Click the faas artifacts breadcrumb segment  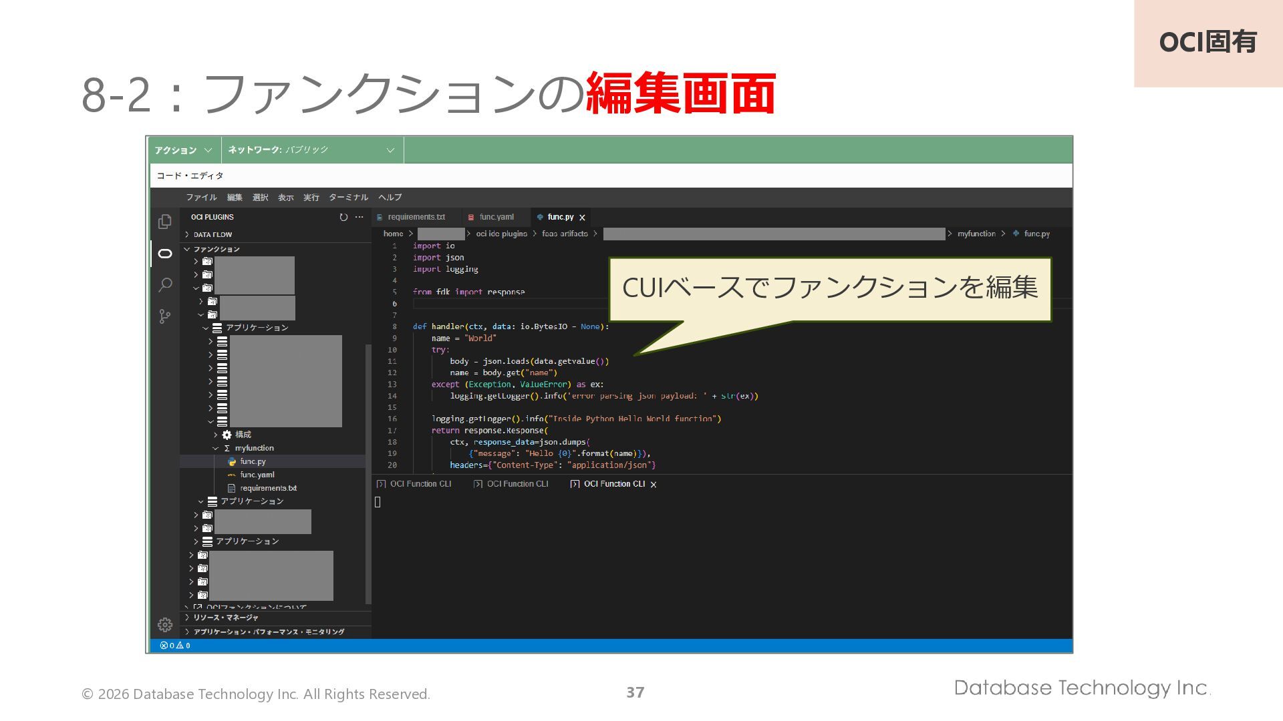click(x=565, y=234)
